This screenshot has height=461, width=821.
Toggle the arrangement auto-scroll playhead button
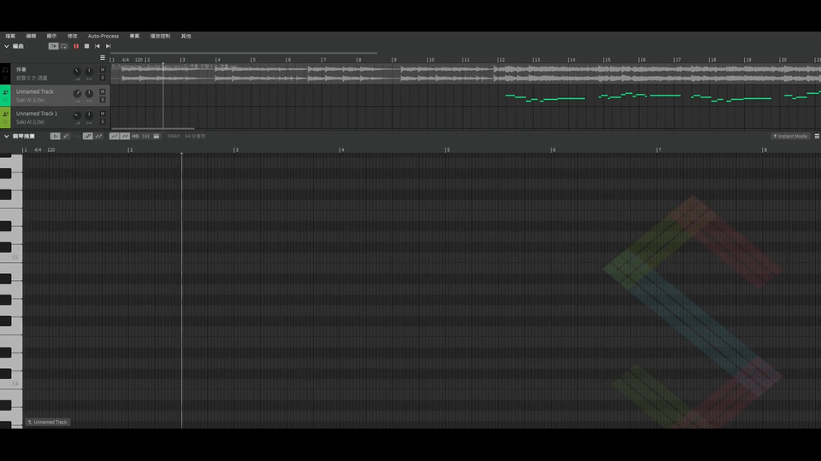53,46
